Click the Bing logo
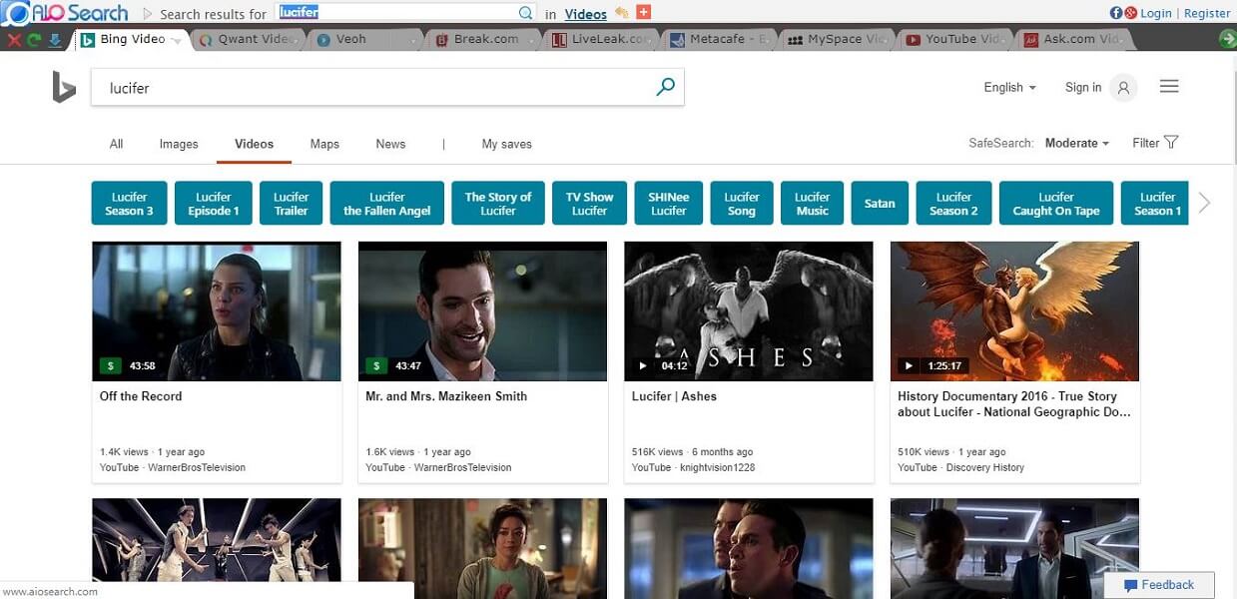Image resolution: width=1237 pixels, height=599 pixels. point(64,88)
